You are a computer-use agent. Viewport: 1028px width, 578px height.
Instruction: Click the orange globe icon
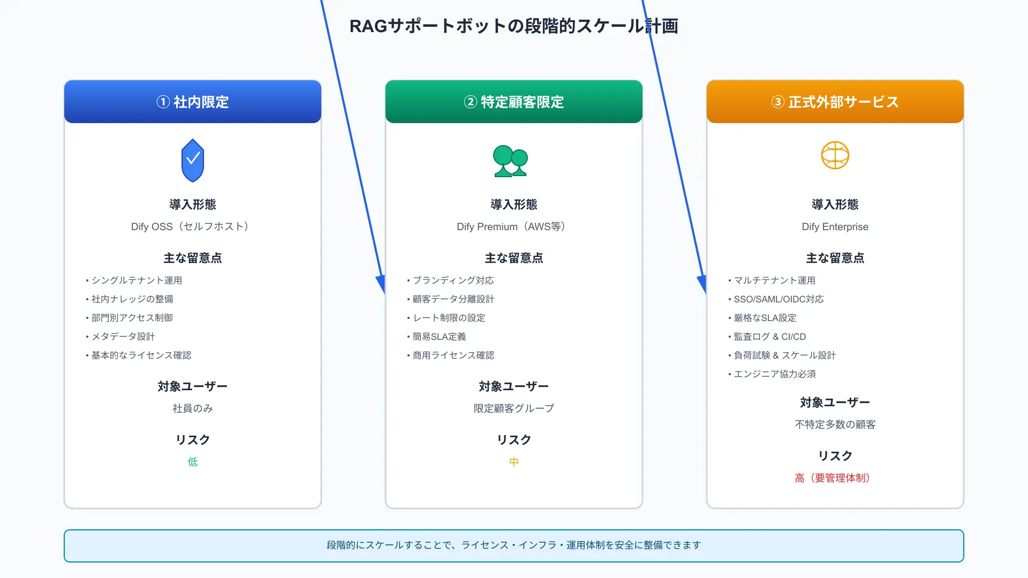pos(835,155)
